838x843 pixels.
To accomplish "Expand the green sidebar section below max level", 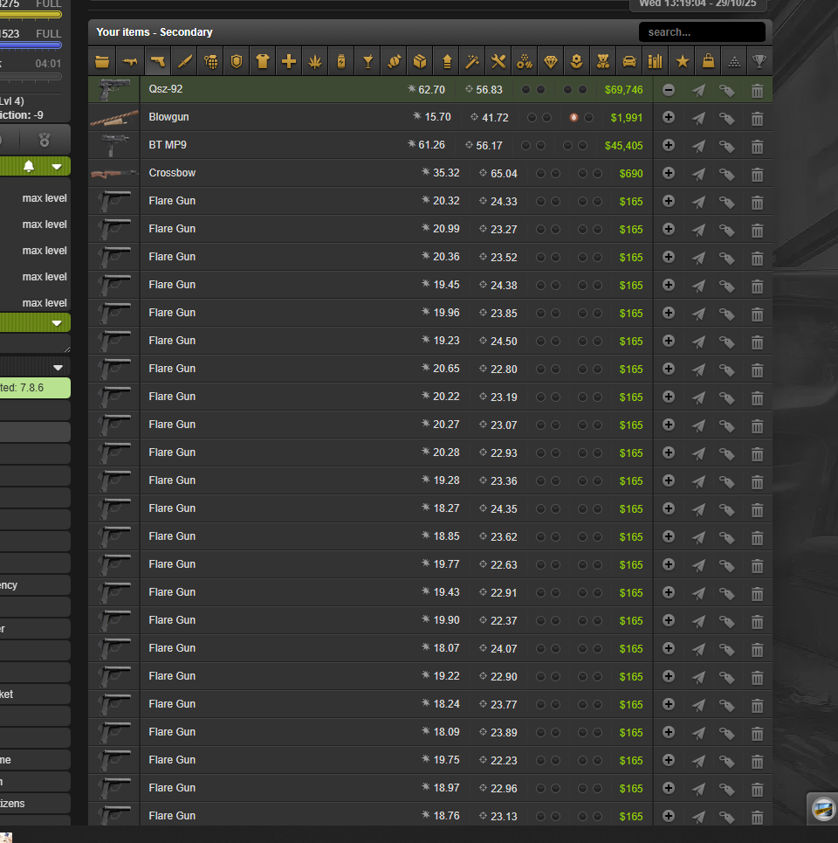I will 57,323.
